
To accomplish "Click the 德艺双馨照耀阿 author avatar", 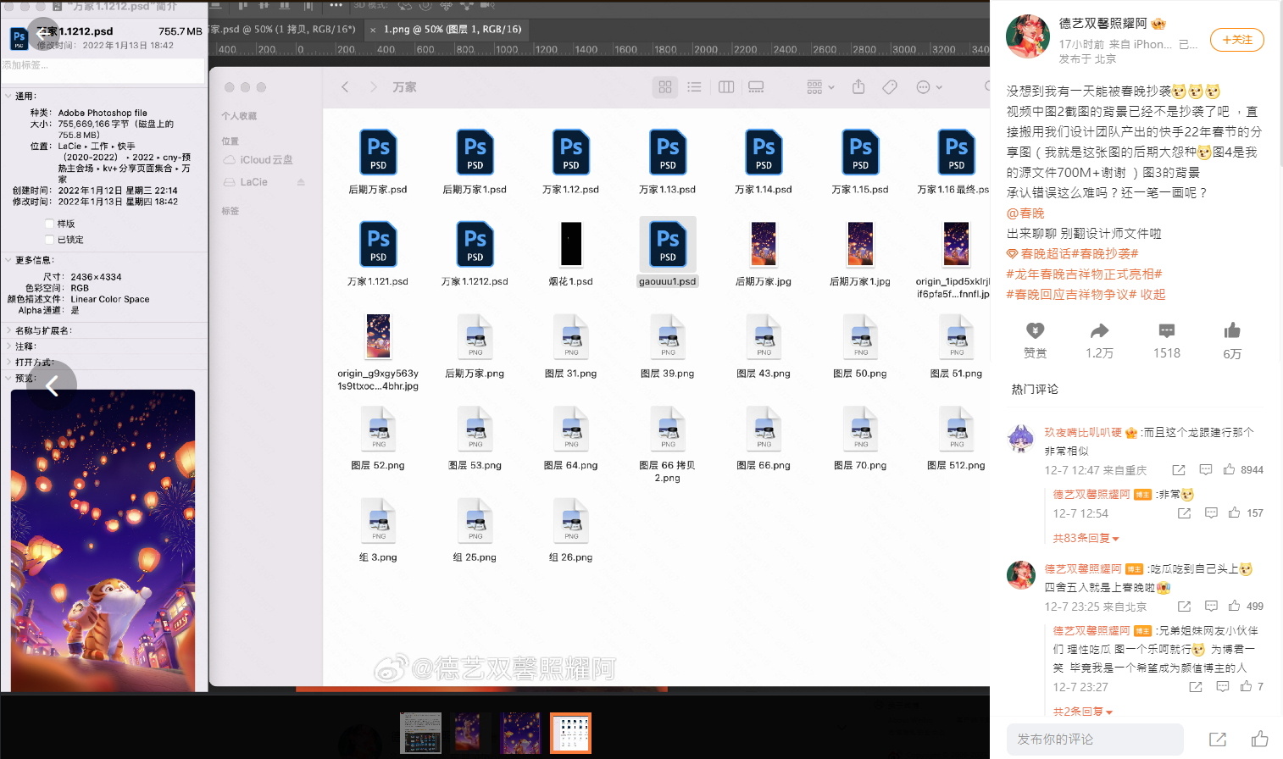I will (1027, 36).
